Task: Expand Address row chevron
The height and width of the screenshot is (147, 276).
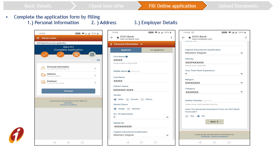Action: coord(95,75)
